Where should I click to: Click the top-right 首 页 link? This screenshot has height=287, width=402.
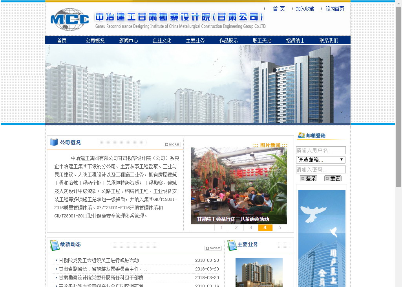point(279,9)
